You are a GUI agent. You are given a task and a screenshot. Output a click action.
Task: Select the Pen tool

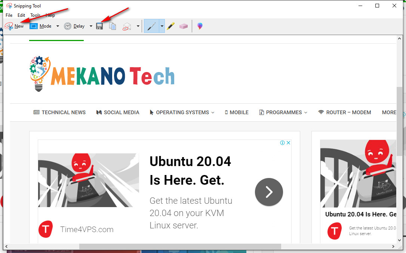[151, 26]
